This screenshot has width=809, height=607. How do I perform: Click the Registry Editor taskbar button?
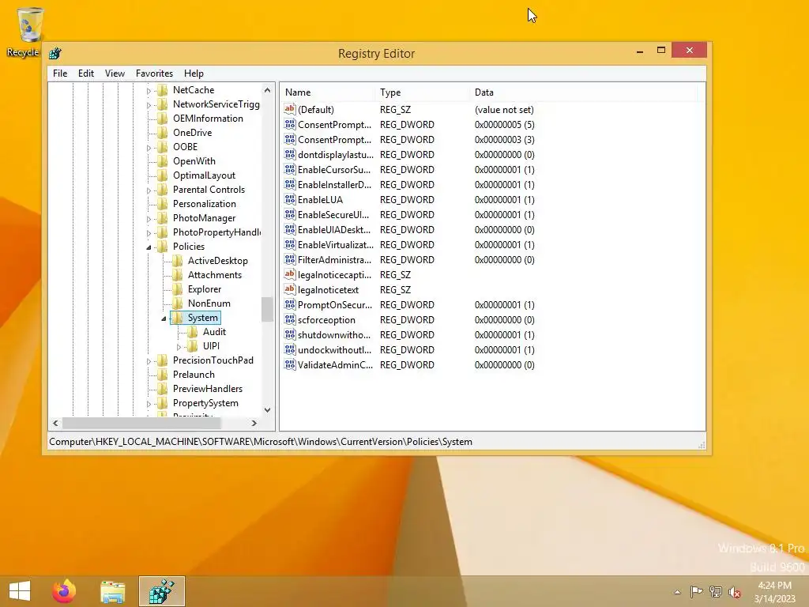click(x=161, y=591)
